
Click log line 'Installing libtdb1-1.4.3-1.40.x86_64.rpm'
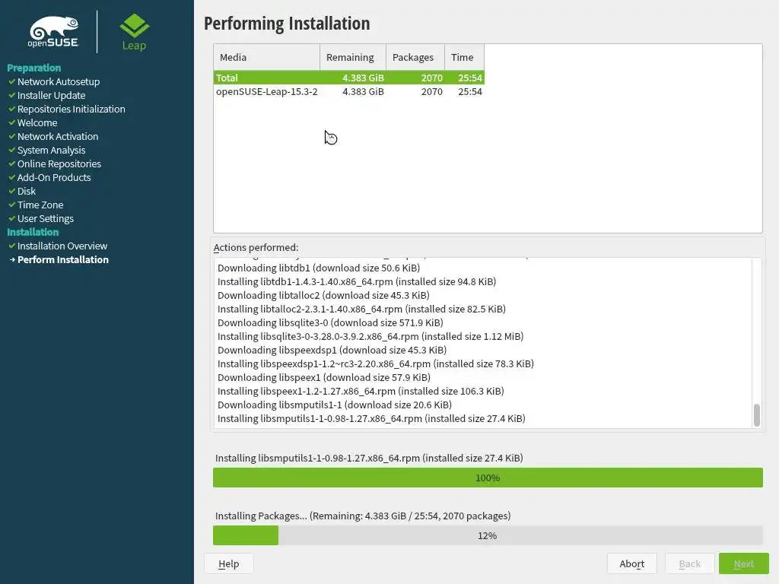pyautogui.click(x=357, y=281)
